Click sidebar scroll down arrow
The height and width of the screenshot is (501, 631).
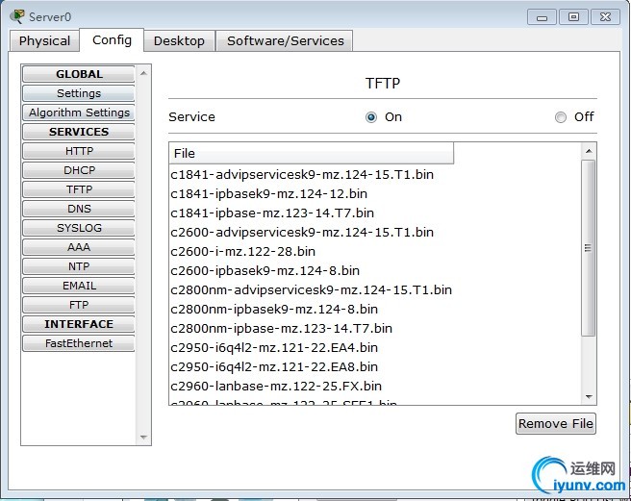(143, 437)
